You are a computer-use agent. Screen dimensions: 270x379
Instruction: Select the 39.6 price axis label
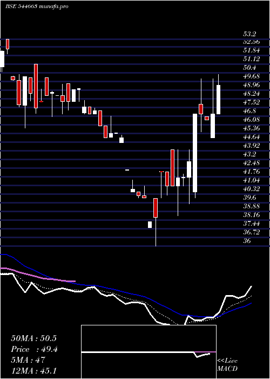[249, 198]
